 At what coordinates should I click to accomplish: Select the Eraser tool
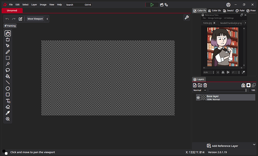[x=7, y=107]
